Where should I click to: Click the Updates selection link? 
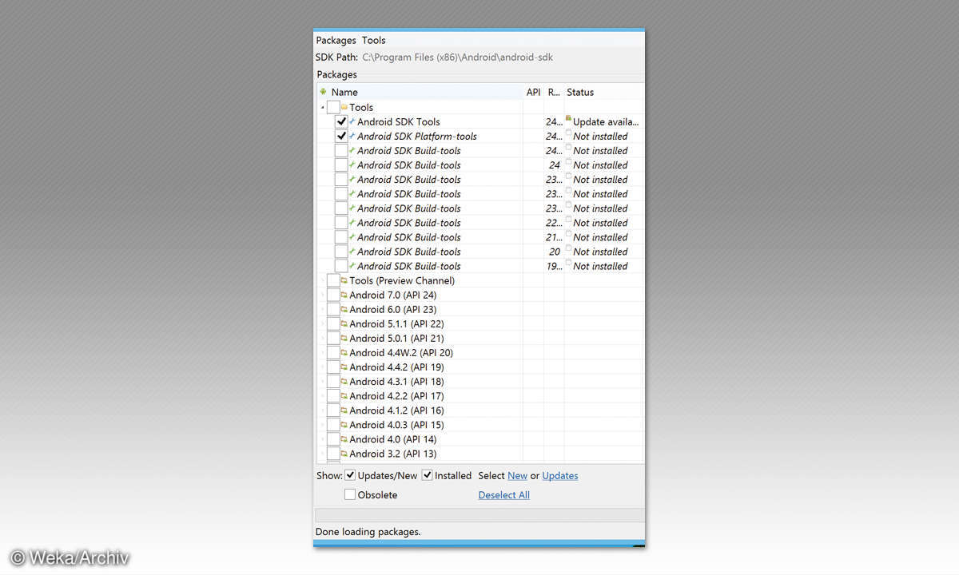560,475
